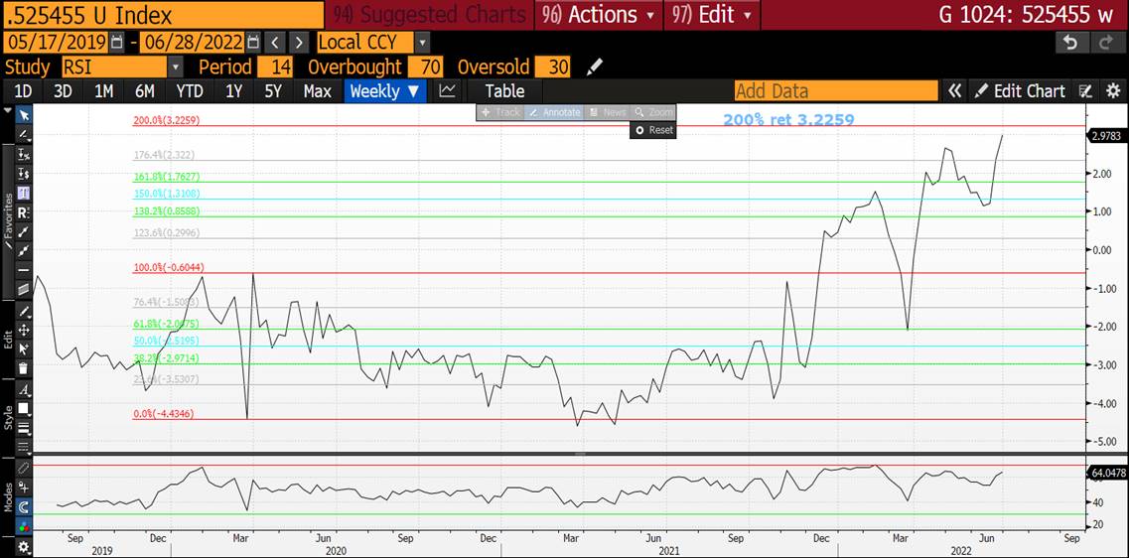Select the parallel channel drawing tool

coord(24,290)
